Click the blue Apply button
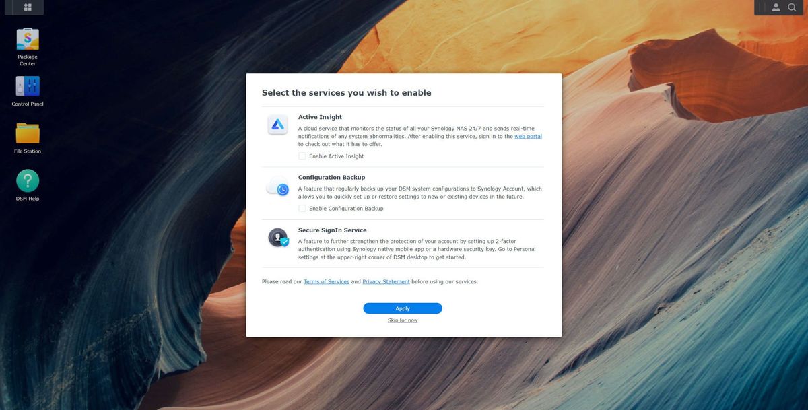The image size is (808, 410). click(403, 308)
